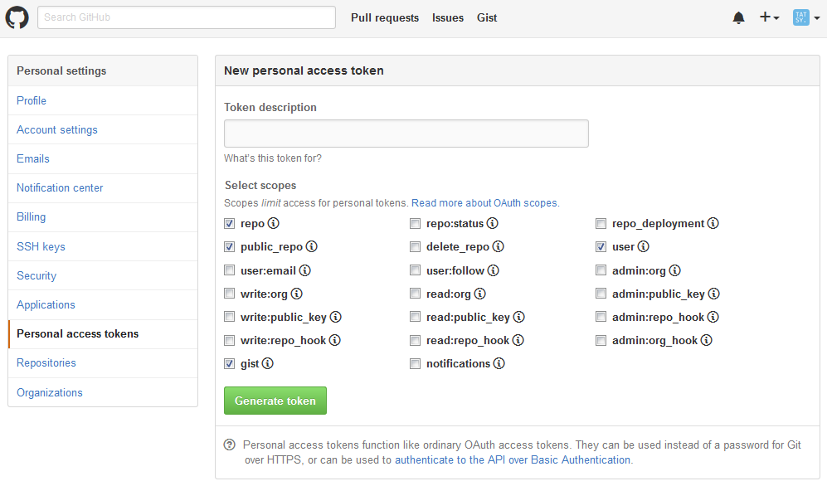827x486 pixels.
Task: Click the token description input field
Action: 406,133
